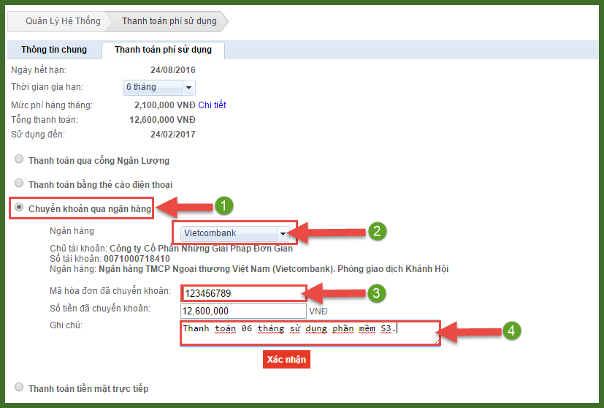Screen dimensions: 604x408
Task: Click the green number 3 marker
Action: pyautogui.click(x=375, y=293)
